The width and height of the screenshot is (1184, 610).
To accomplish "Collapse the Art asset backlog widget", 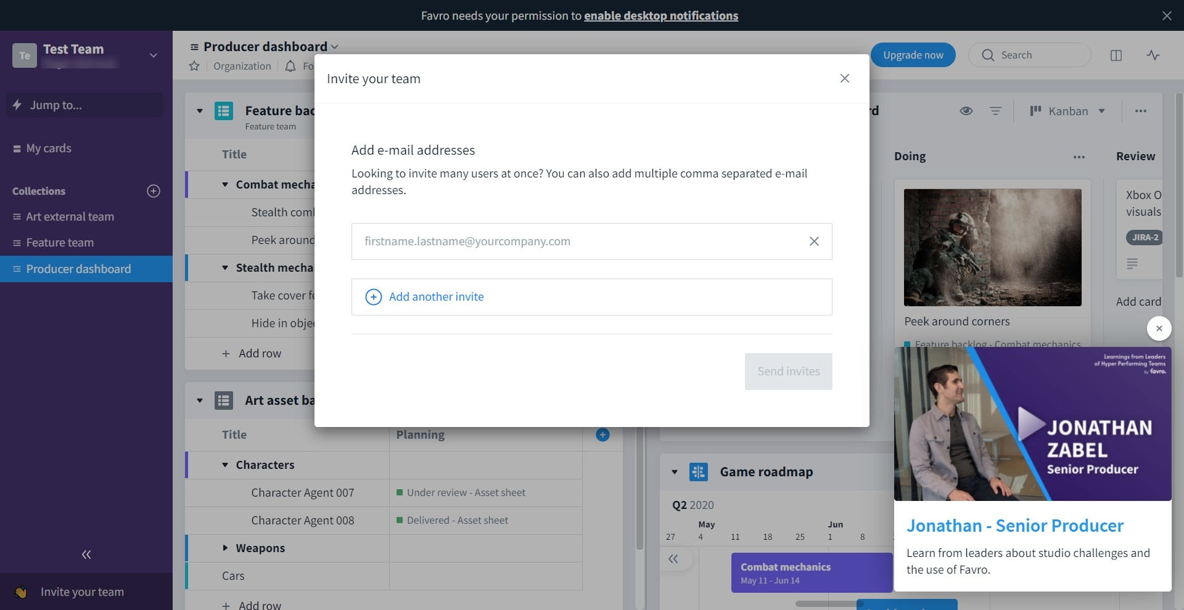I will coord(200,401).
